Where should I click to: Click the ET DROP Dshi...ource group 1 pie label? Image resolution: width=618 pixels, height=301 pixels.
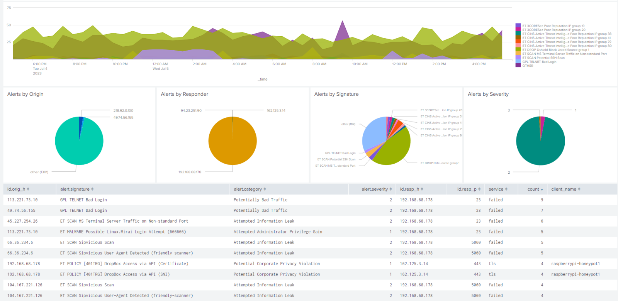pos(440,163)
